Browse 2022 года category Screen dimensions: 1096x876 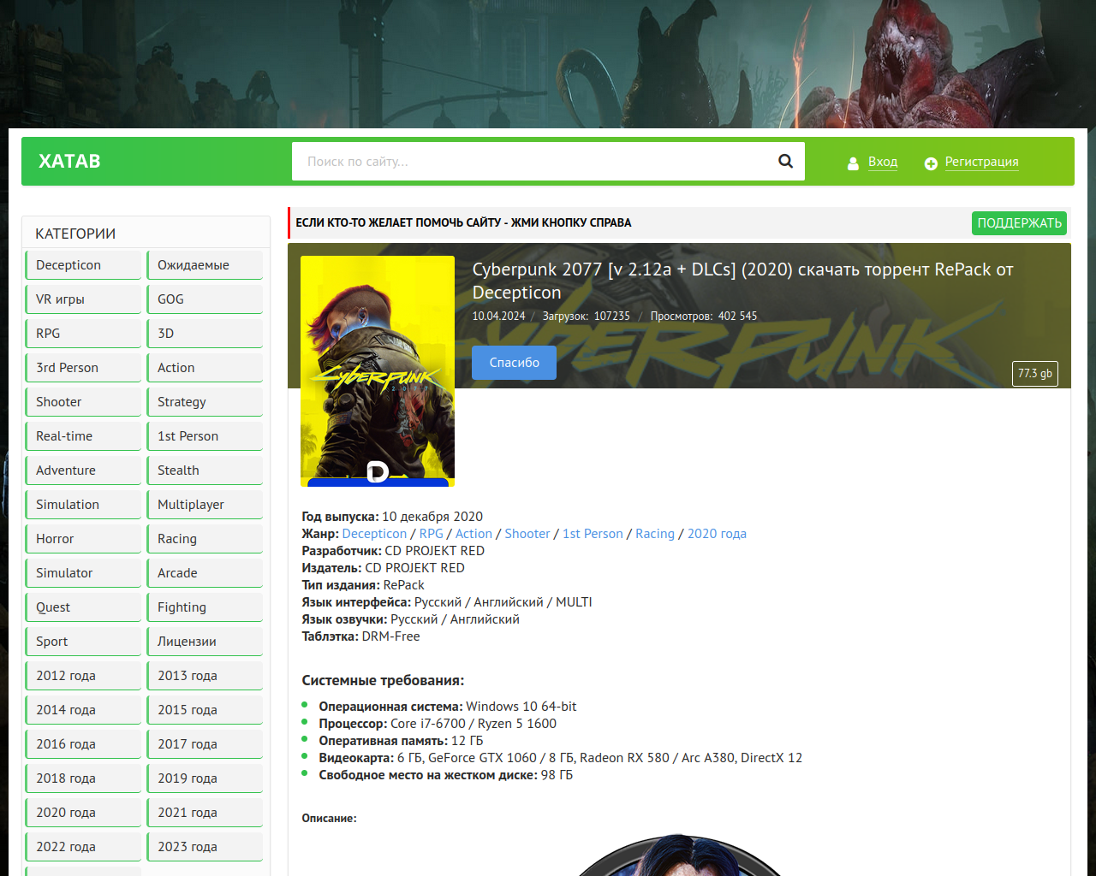[83, 847]
